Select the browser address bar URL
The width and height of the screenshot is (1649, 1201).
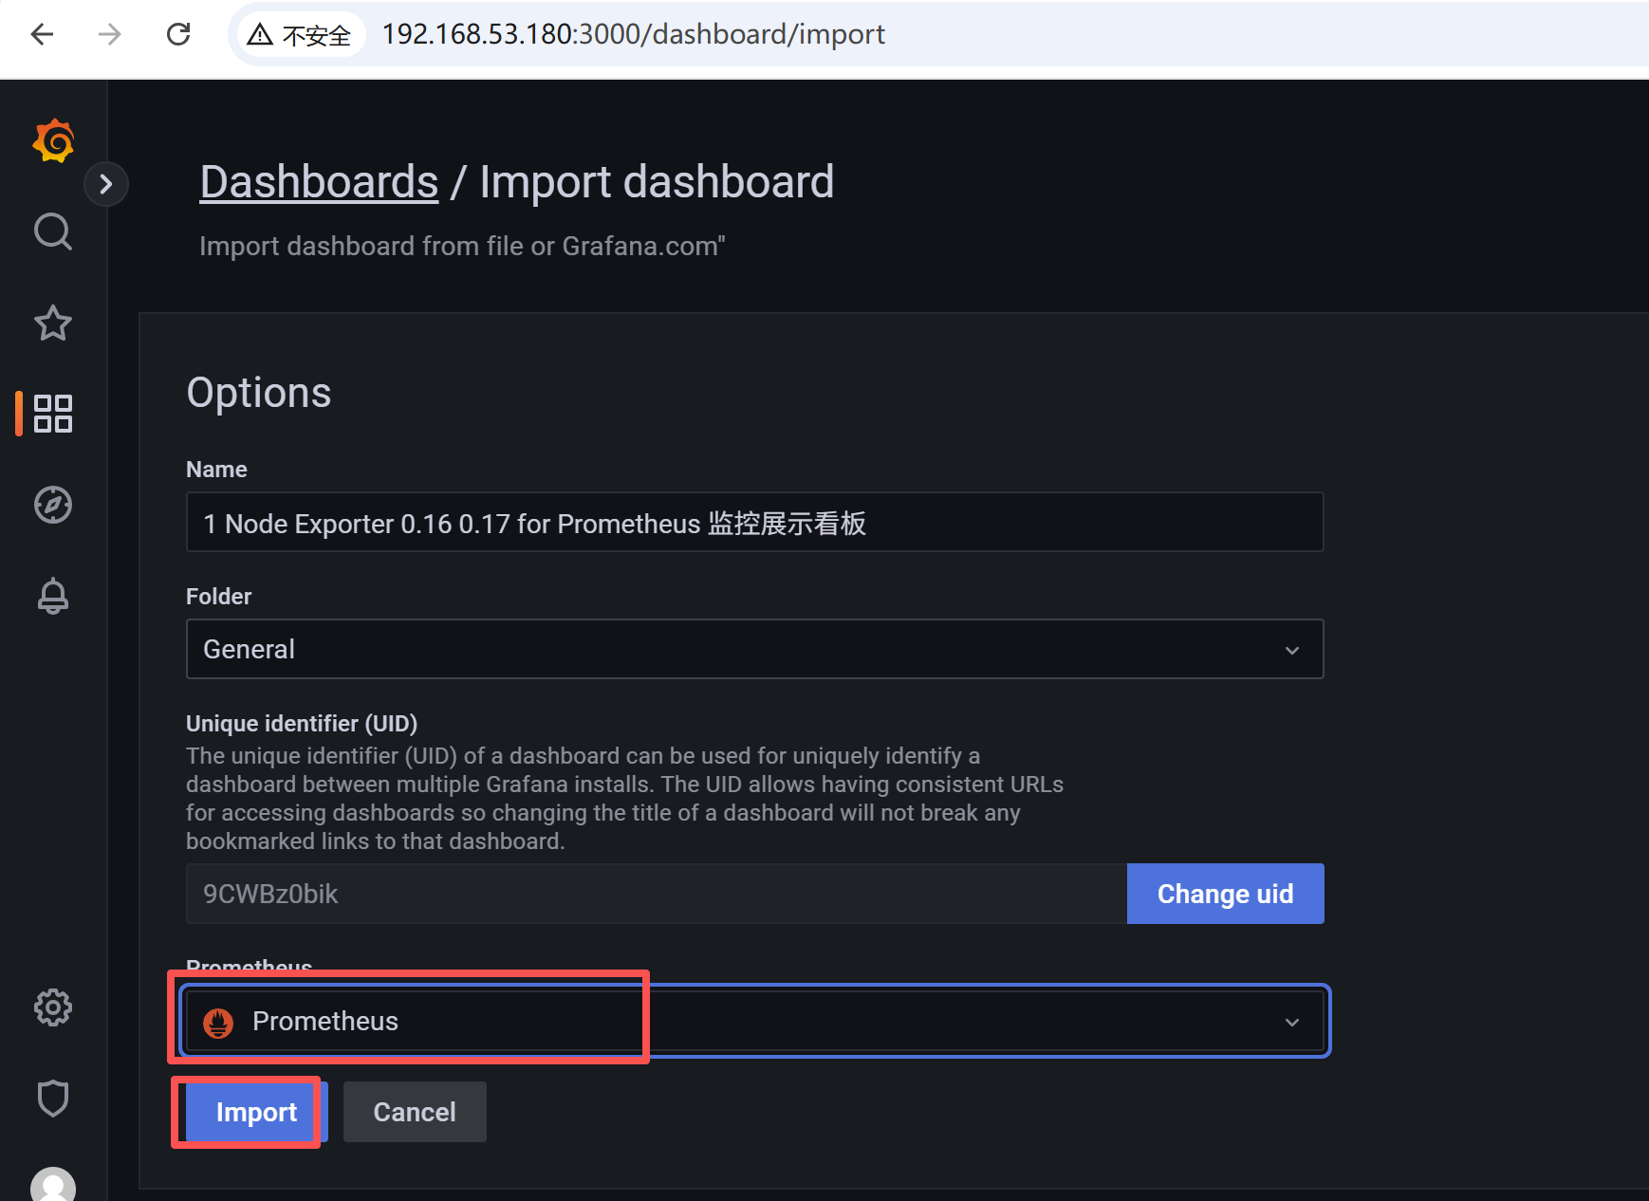pos(632,34)
